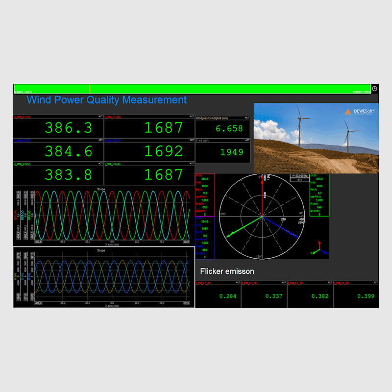392x392 pixels.
Task: Select the blue-bordered L2 phase values box
Action: pyautogui.click(x=204, y=238)
